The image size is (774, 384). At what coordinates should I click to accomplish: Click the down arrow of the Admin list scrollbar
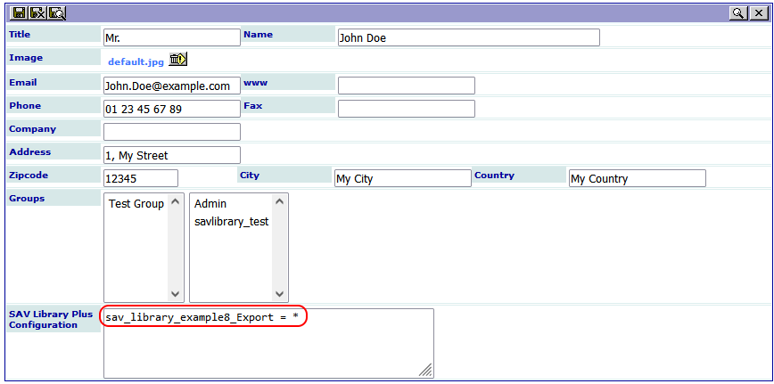click(279, 294)
